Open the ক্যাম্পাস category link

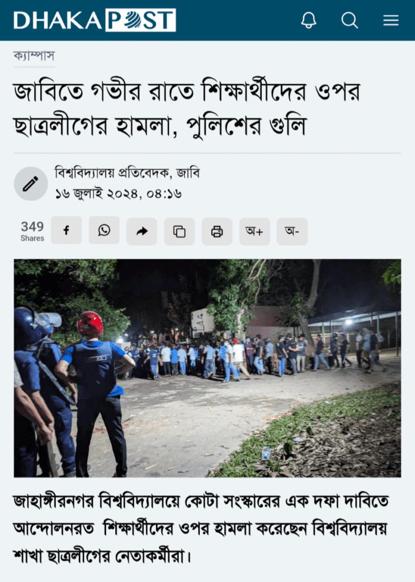(x=34, y=56)
